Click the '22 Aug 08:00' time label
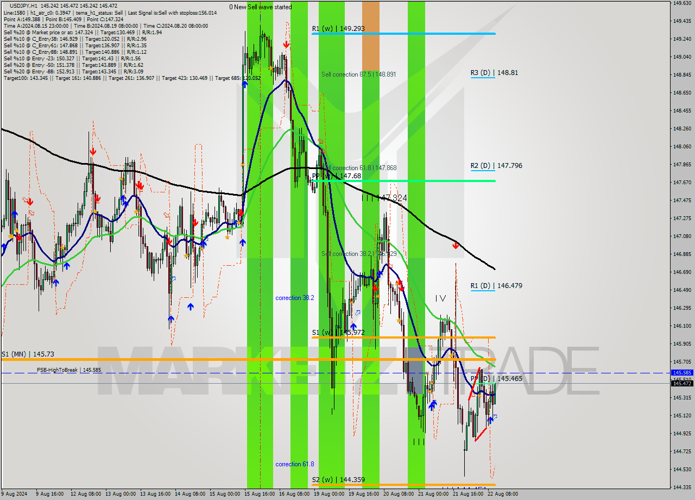The image size is (695, 500). 503,495
